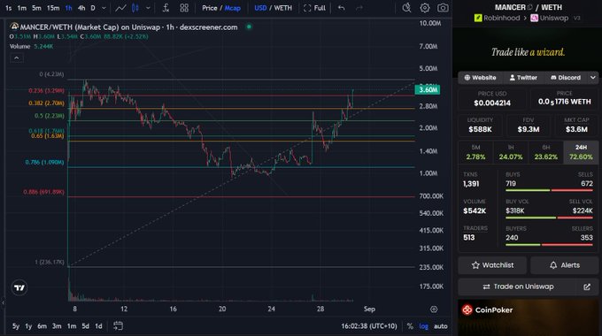Toggle auto scale
Viewport: 602px width, 336px height.
[x=441, y=326]
